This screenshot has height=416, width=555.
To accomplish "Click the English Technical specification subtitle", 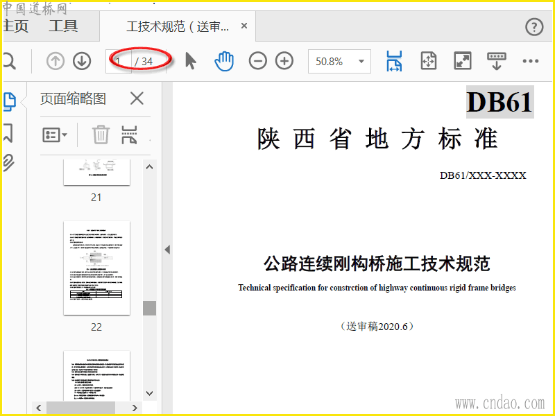I will [x=377, y=288].
